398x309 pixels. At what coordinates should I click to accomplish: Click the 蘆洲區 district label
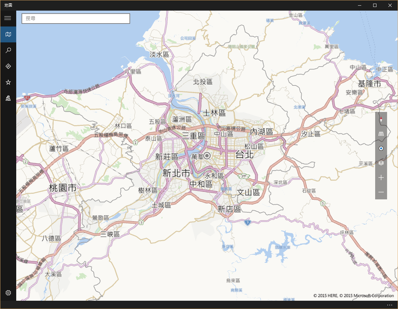click(182, 119)
